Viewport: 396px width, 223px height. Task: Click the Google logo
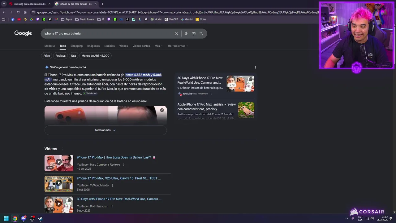pyautogui.click(x=23, y=33)
